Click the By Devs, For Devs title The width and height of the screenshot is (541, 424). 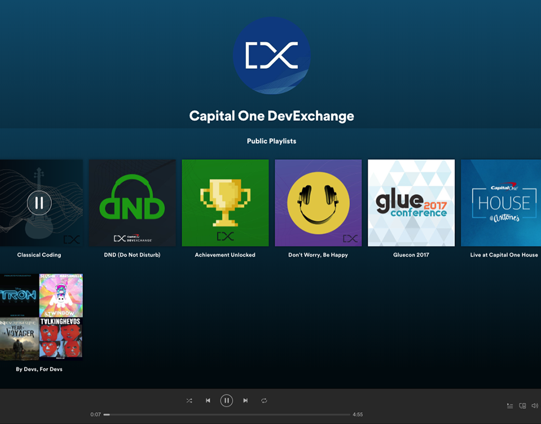[39, 369]
